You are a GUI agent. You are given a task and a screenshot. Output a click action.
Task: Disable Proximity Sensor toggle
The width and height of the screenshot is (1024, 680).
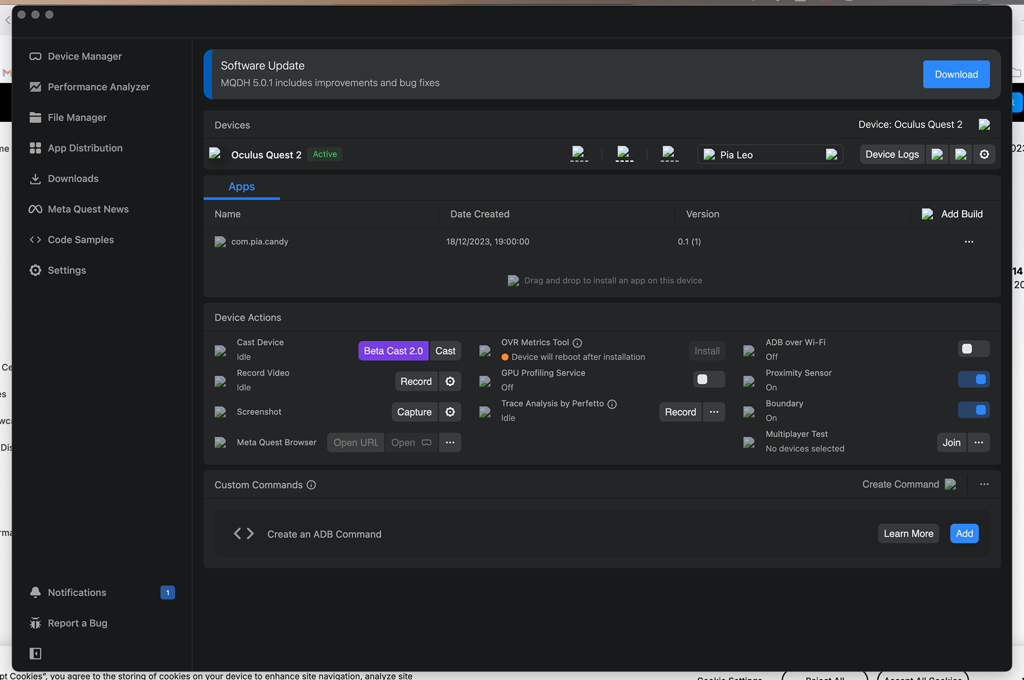click(x=973, y=379)
